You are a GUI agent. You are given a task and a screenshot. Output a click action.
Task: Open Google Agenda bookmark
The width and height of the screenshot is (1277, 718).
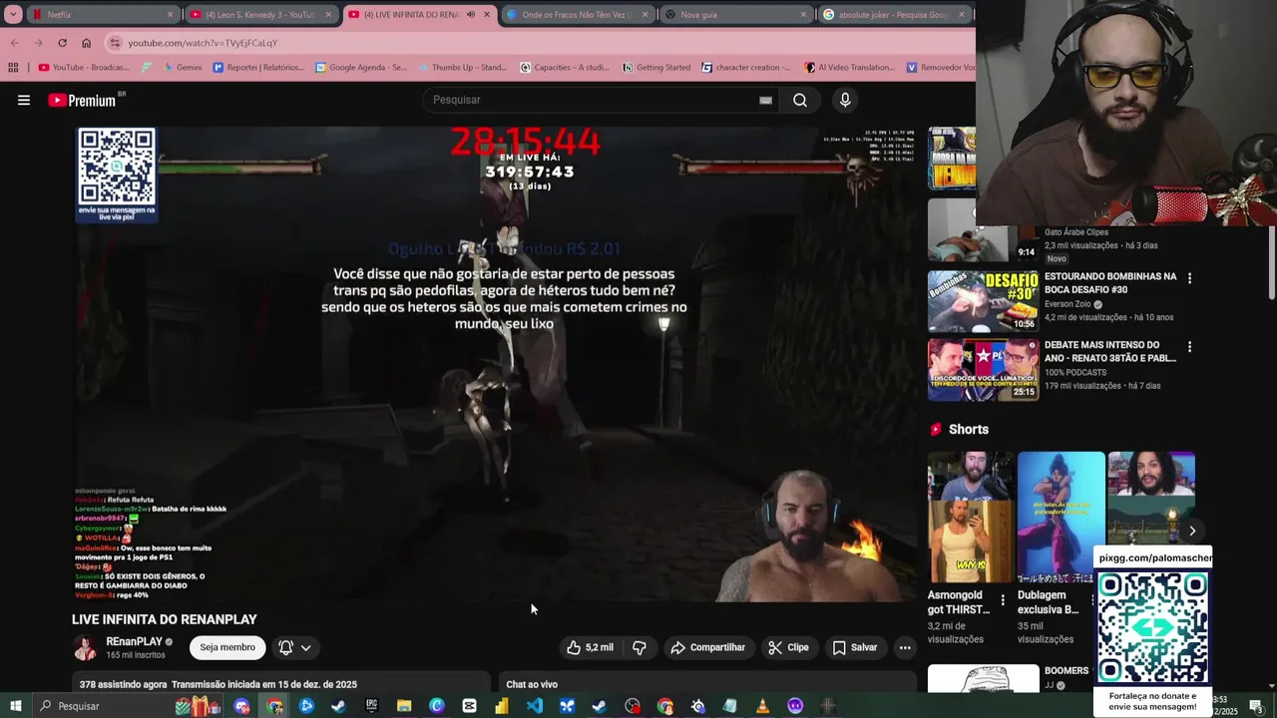[361, 68]
